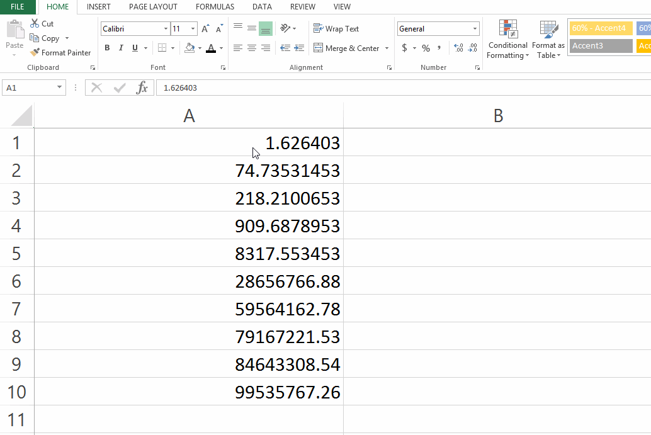Click the Increase Decimal icon
This screenshot has width=651, height=435.
click(x=460, y=48)
